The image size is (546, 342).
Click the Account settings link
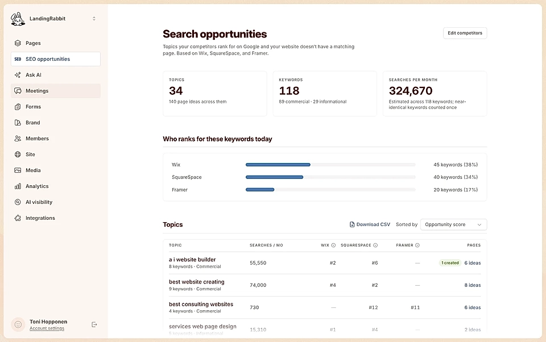[x=47, y=328]
